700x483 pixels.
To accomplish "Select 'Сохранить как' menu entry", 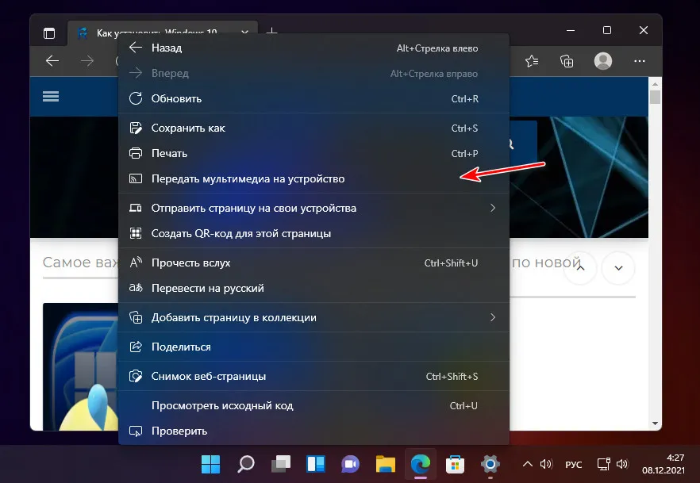I will click(188, 128).
